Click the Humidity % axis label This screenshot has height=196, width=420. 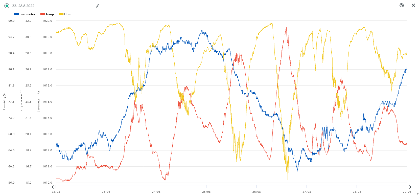[x=4, y=102]
